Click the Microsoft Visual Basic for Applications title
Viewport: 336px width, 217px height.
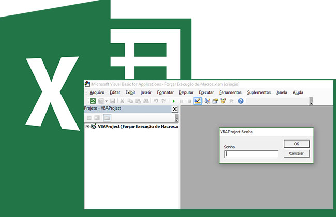[165, 84]
